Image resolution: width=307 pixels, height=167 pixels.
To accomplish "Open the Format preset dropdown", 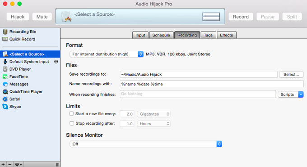I will tap(107, 54).
